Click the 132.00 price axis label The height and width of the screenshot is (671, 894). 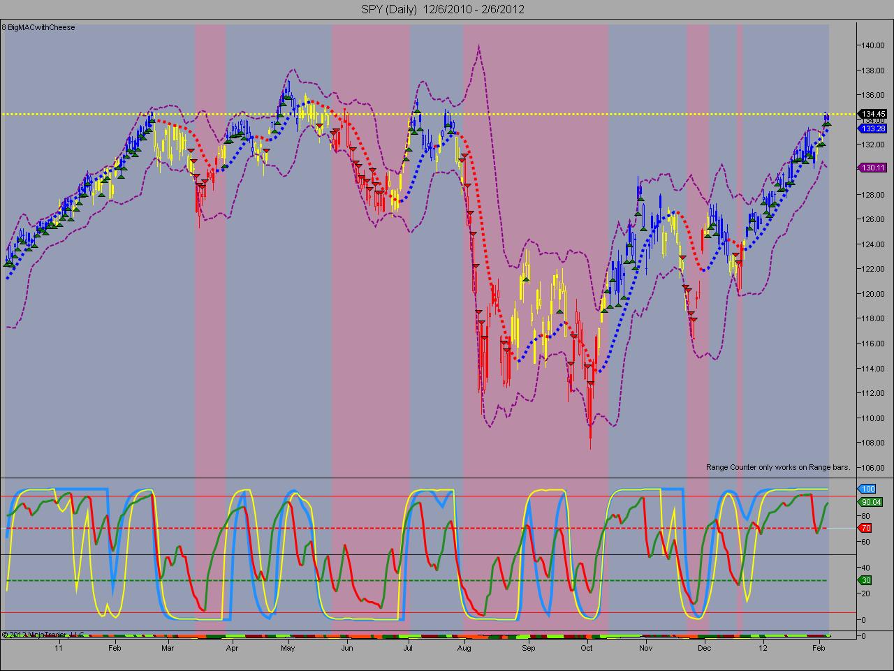coord(874,145)
